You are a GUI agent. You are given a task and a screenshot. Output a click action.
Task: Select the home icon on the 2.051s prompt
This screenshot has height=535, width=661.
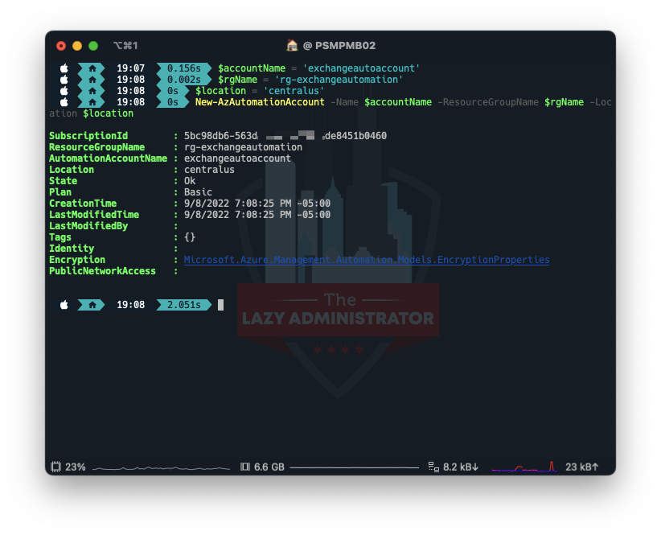tap(92, 304)
